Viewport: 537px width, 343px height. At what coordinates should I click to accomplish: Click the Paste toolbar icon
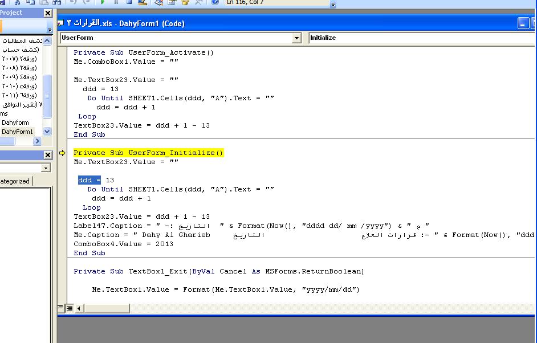(x=44, y=2)
